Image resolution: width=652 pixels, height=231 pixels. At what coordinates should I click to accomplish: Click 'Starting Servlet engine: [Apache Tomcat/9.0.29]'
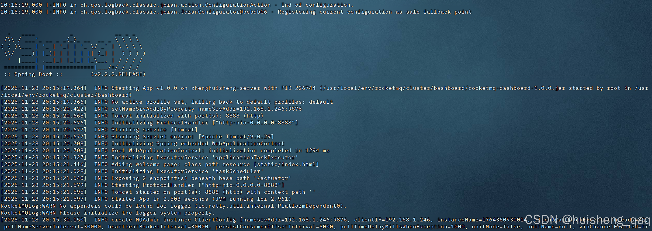[x=193, y=137]
